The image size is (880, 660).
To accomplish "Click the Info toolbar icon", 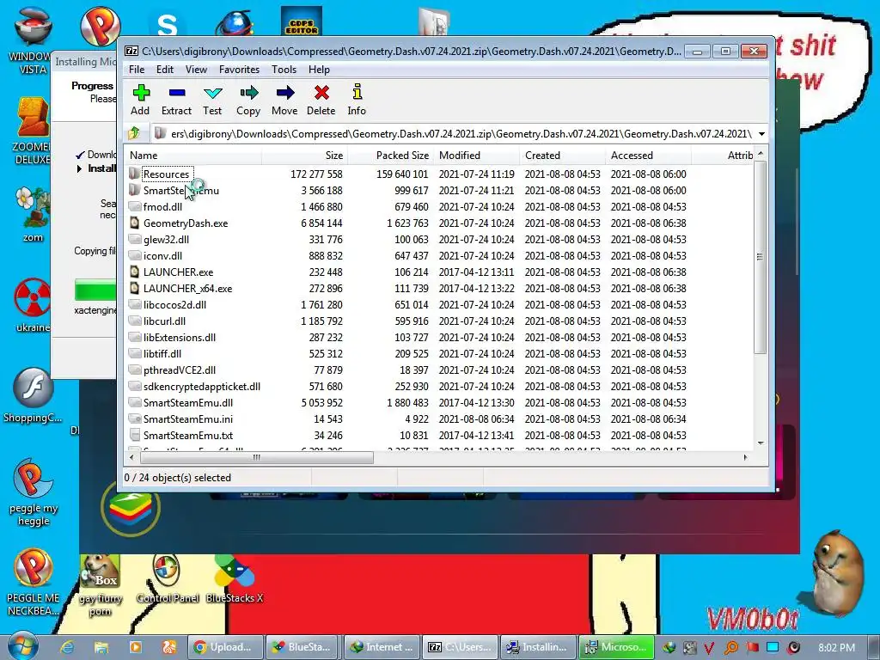I will point(357,100).
